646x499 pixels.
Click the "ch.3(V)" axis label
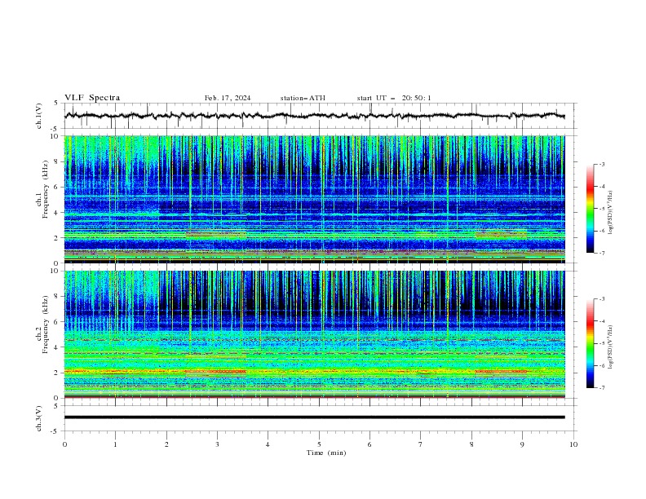coord(39,418)
